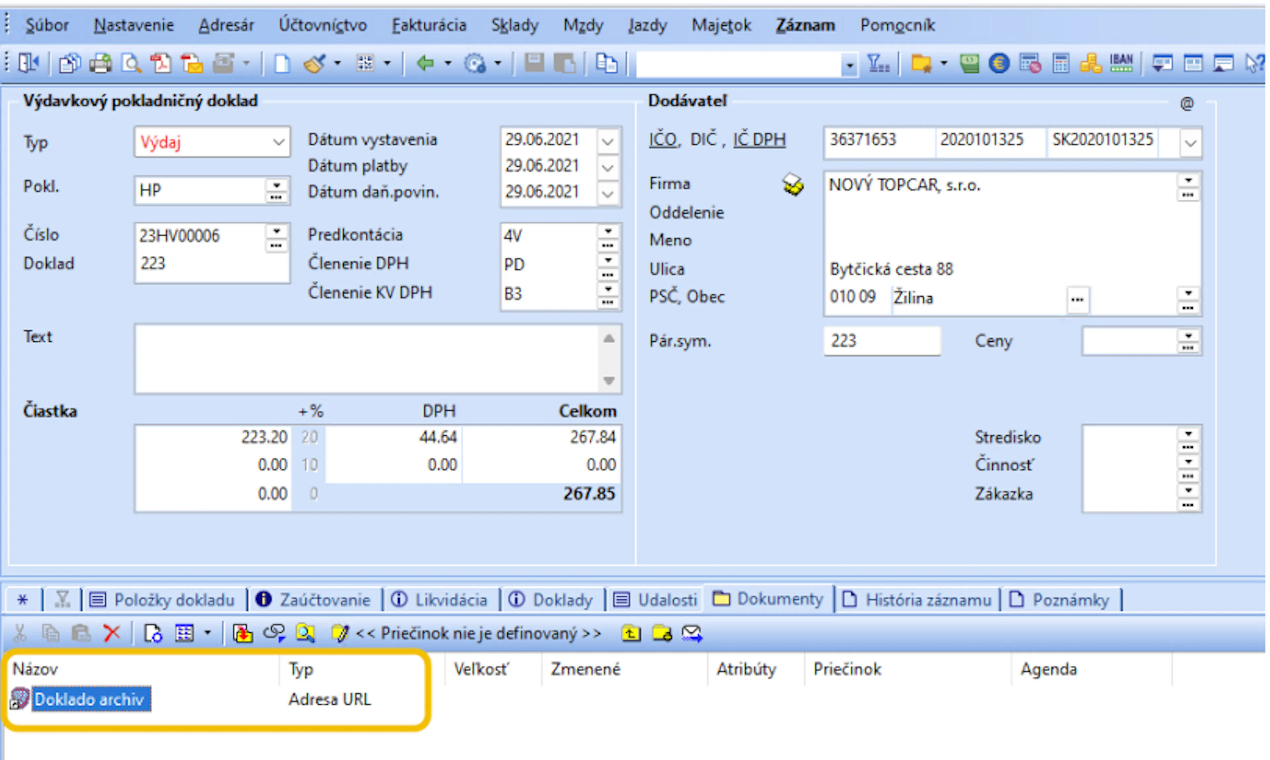Click the Doklad field containing 223

click(x=212, y=264)
